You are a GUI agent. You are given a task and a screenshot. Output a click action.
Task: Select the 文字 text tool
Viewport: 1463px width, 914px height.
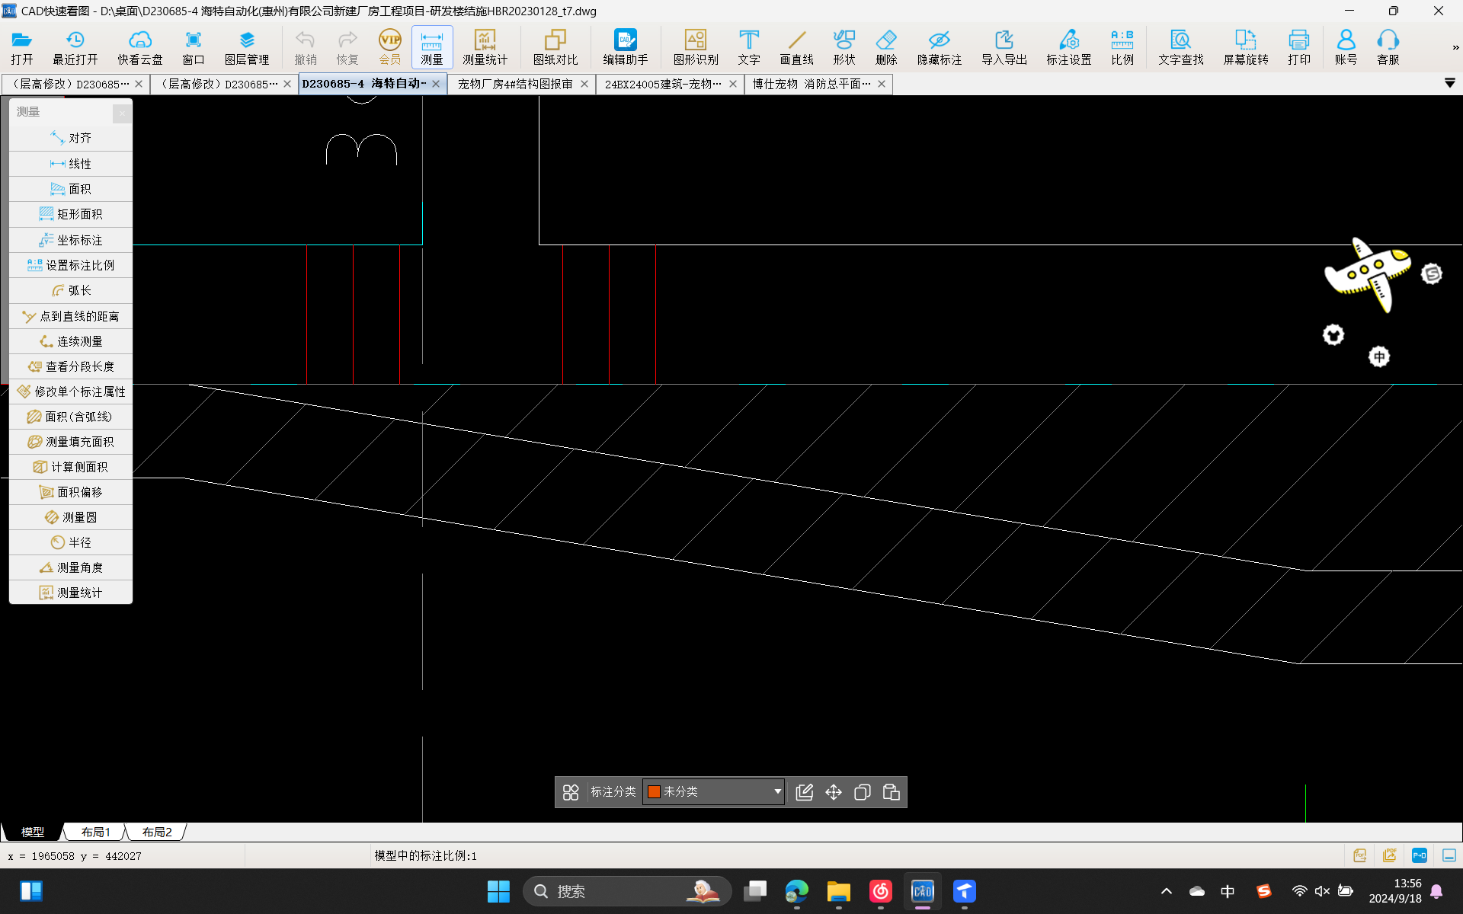click(x=749, y=48)
